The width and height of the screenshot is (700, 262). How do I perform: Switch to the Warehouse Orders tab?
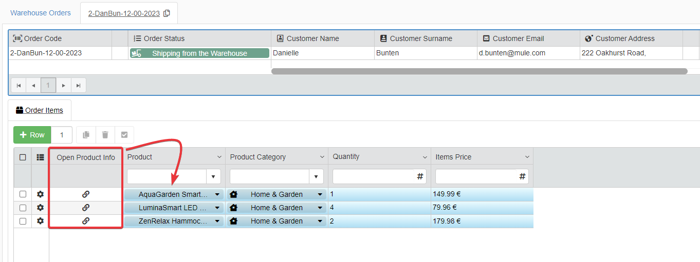click(41, 13)
